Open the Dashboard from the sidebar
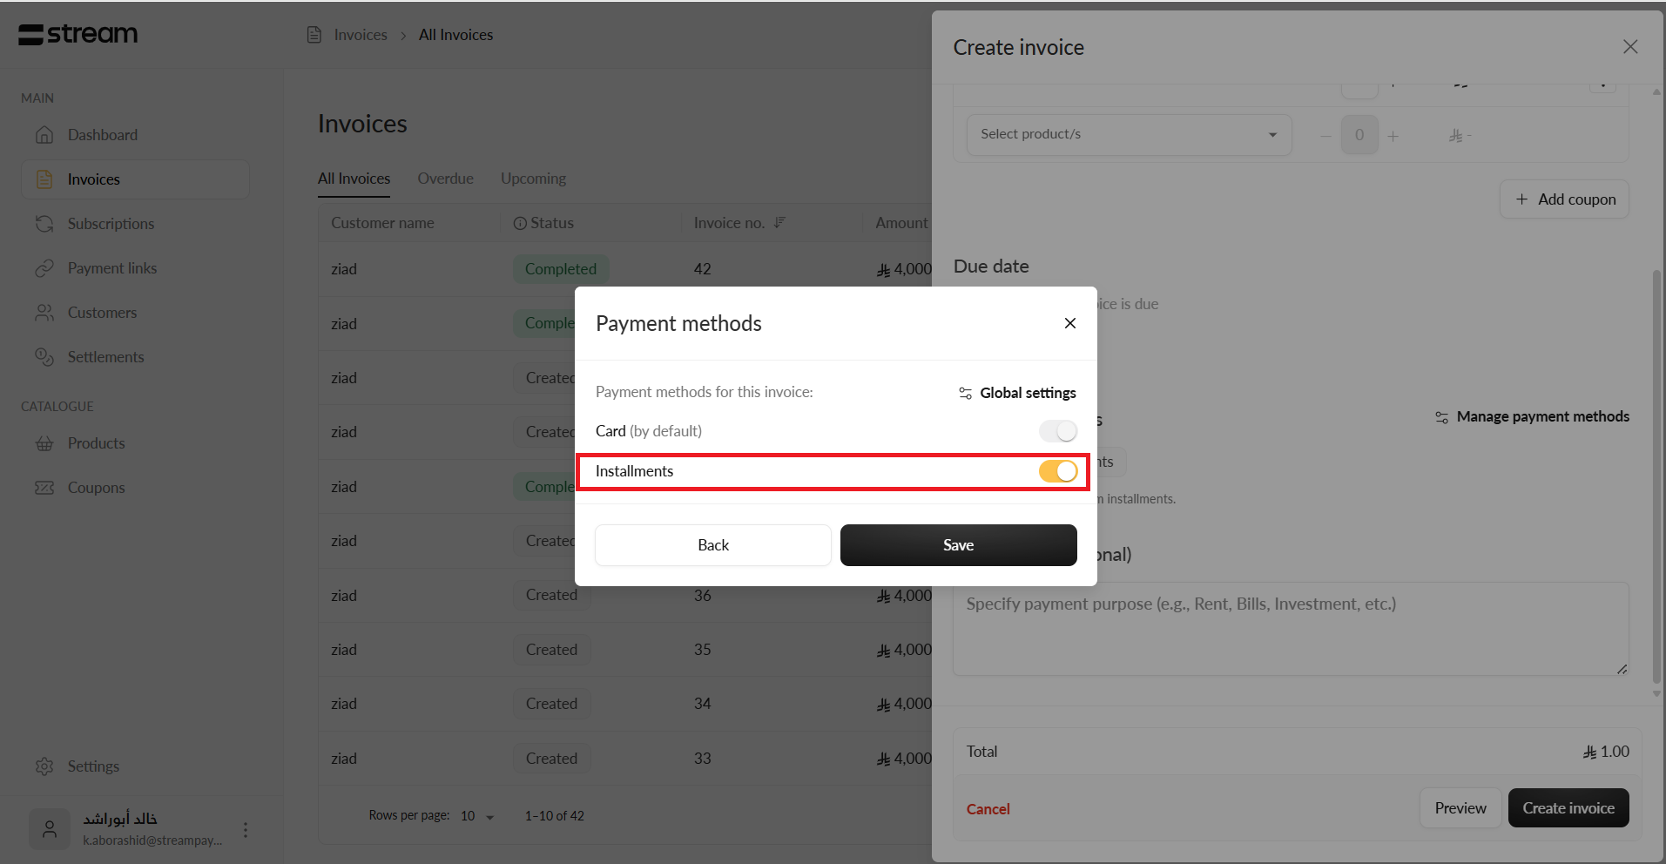This screenshot has height=864, width=1666. (102, 134)
